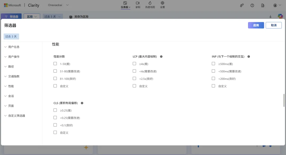This screenshot has width=286, height=155.
Task: Check 自定义 under LCP
Action: (134, 86)
